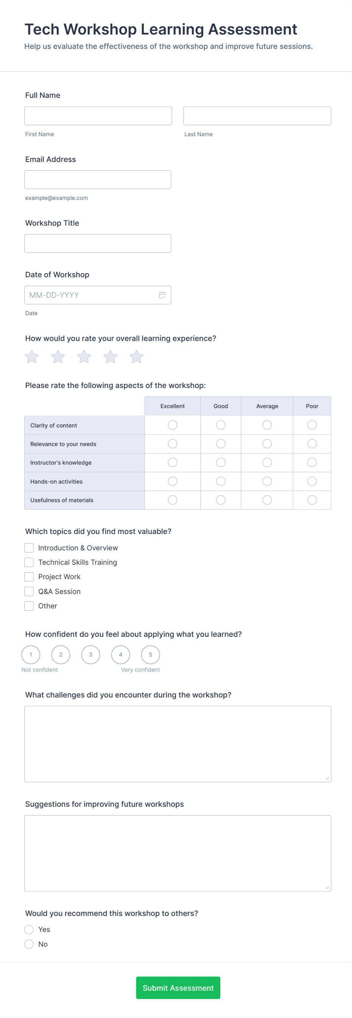Image resolution: width=352 pixels, height=1018 pixels.
Task: Pick the fourth star rating
Action: tap(111, 357)
